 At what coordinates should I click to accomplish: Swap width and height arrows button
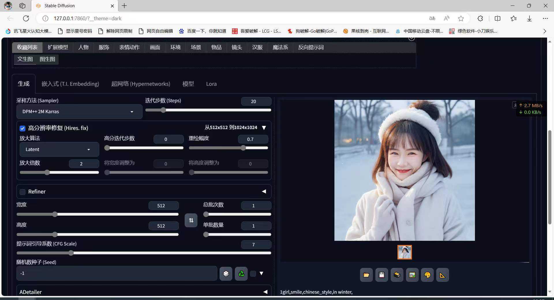click(191, 220)
